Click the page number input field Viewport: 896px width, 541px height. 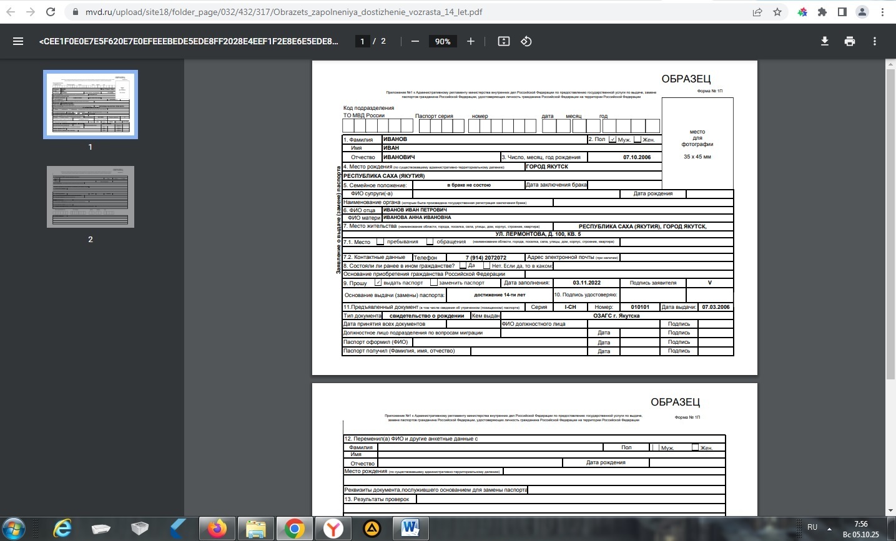tap(362, 41)
